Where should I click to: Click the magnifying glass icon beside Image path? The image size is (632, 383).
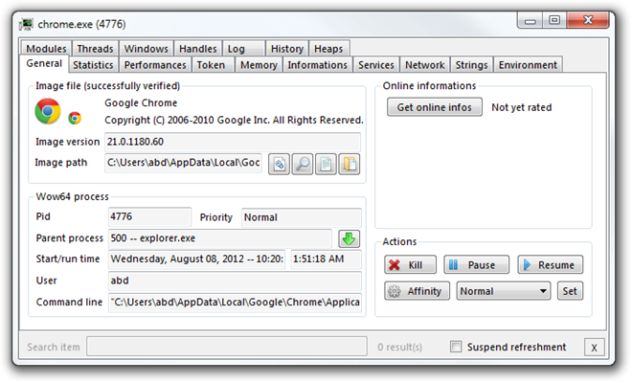click(303, 164)
